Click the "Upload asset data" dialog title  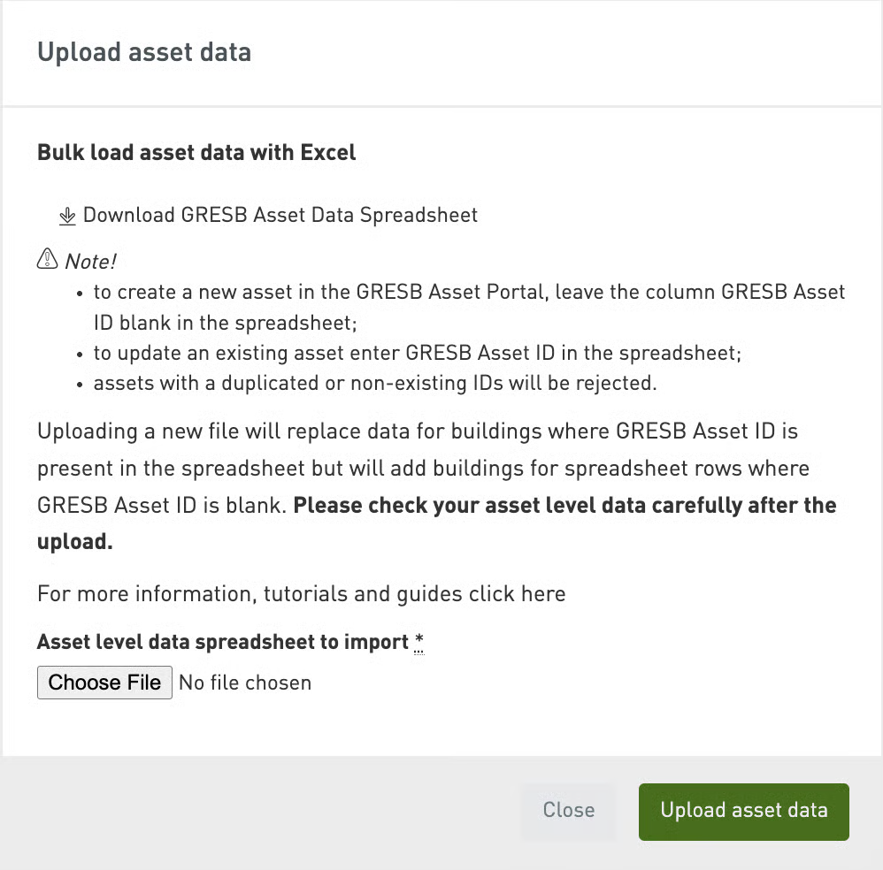(144, 52)
